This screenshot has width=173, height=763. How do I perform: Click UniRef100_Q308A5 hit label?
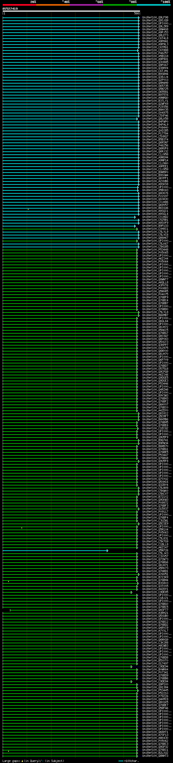155,62
